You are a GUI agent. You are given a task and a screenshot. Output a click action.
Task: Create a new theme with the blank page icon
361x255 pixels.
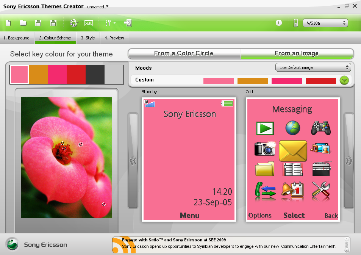click(x=8, y=23)
